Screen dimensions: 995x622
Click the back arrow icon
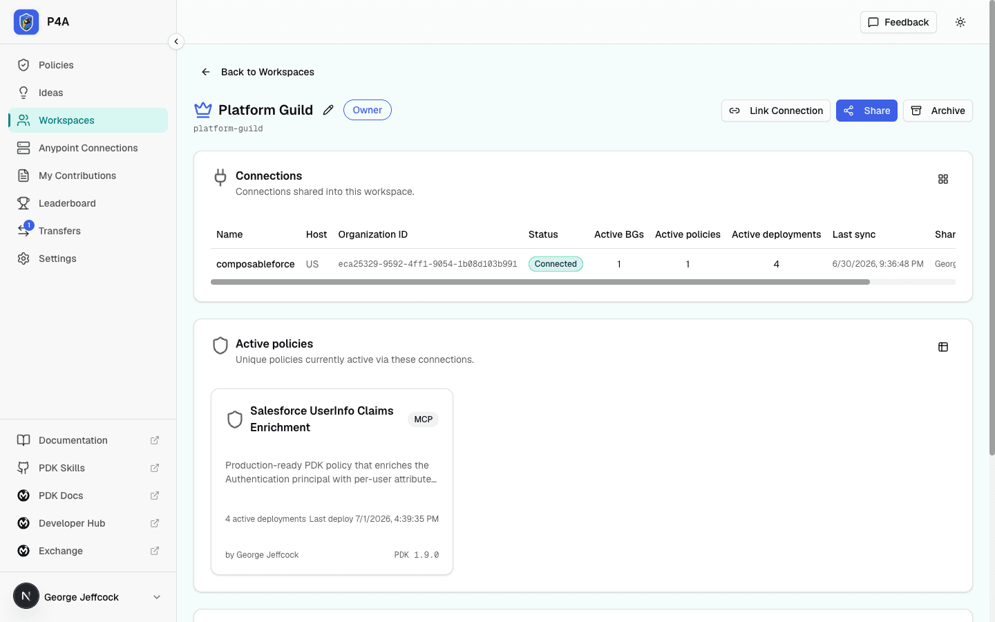206,72
